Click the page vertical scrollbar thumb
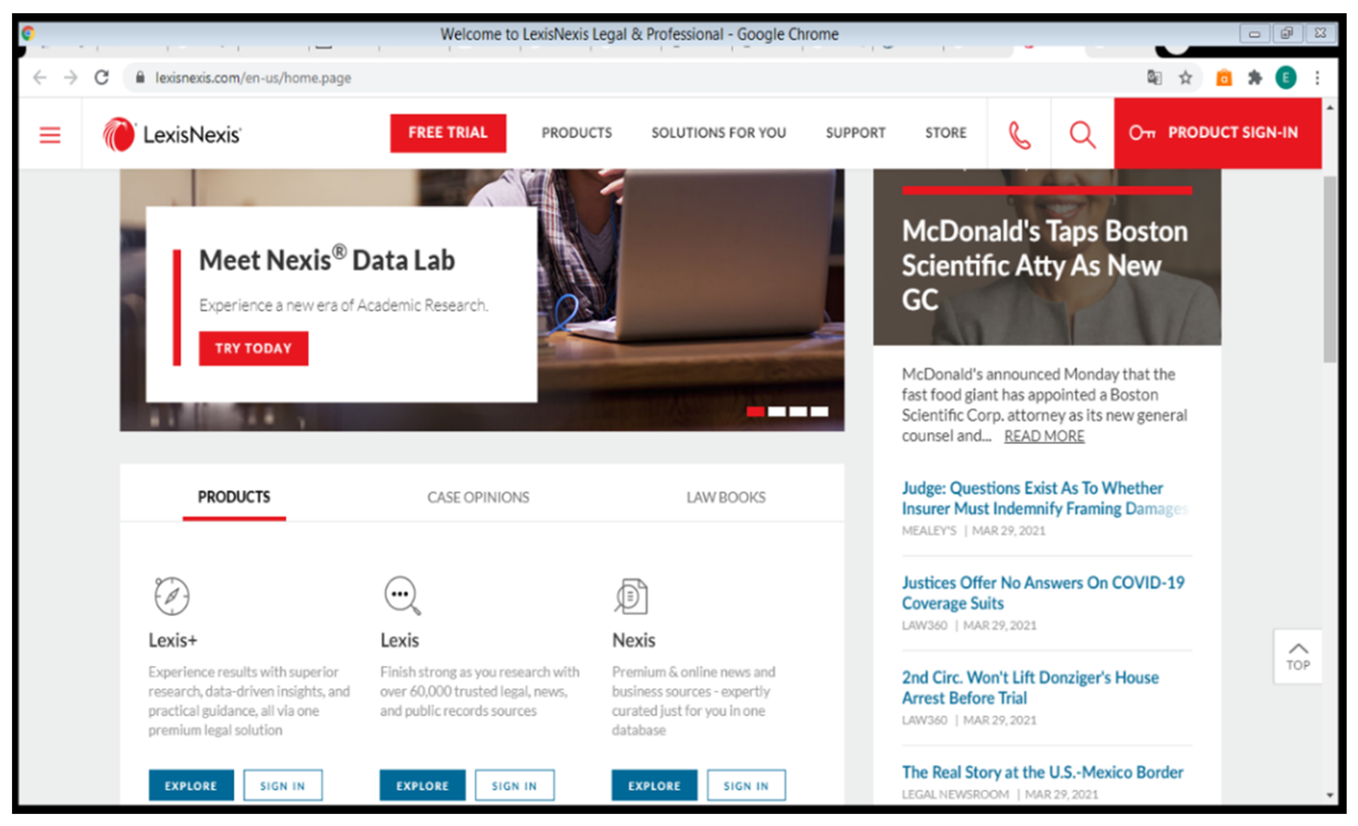 point(1330,270)
